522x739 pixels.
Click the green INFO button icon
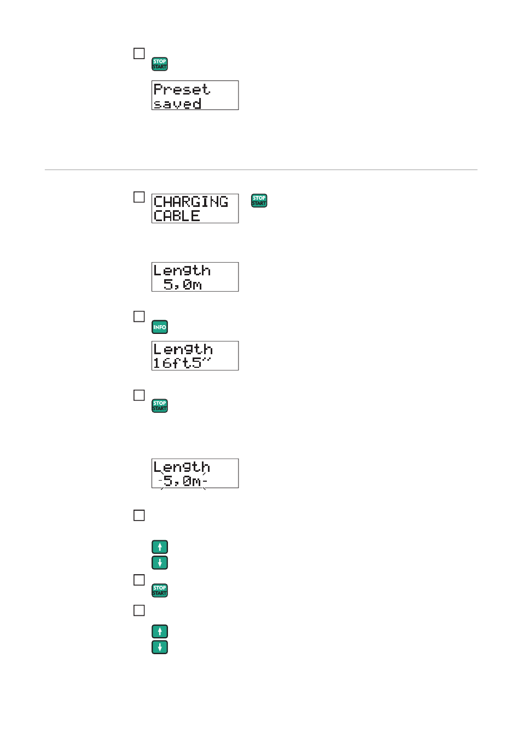[160, 327]
